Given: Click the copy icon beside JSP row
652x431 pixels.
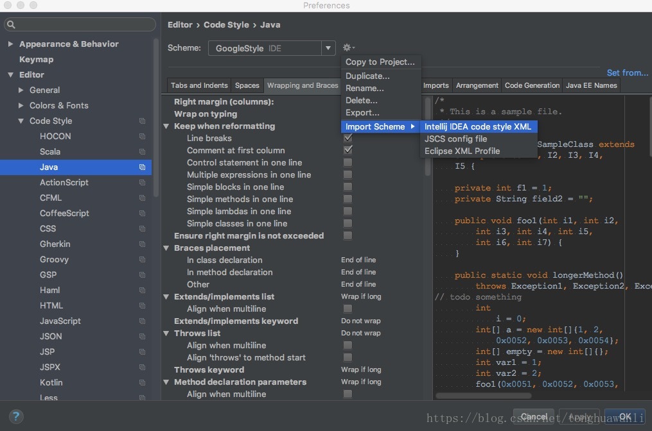Looking at the screenshot, I should coord(142,351).
